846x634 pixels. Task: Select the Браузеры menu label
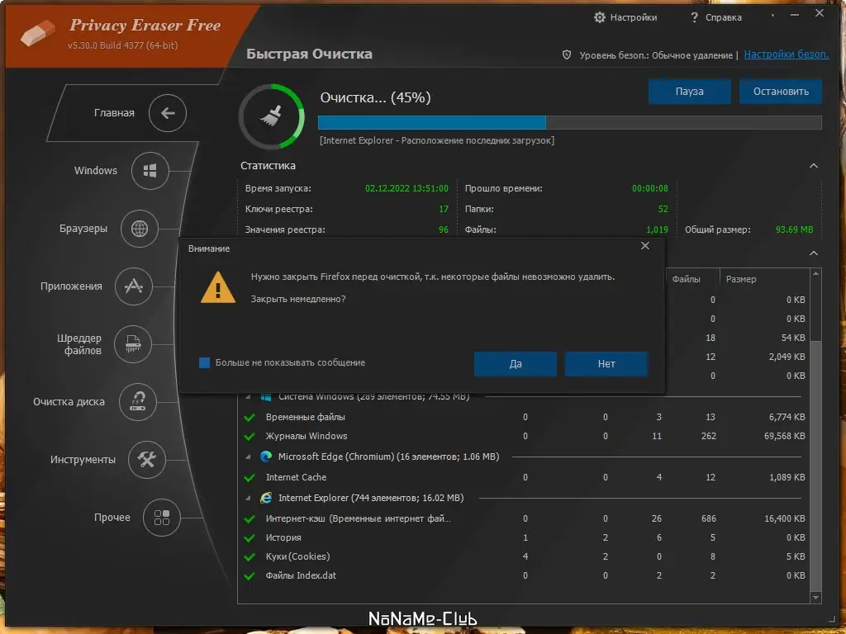83,229
